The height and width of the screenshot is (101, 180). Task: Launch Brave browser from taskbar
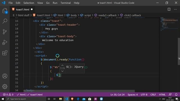click(x=72, y=99)
